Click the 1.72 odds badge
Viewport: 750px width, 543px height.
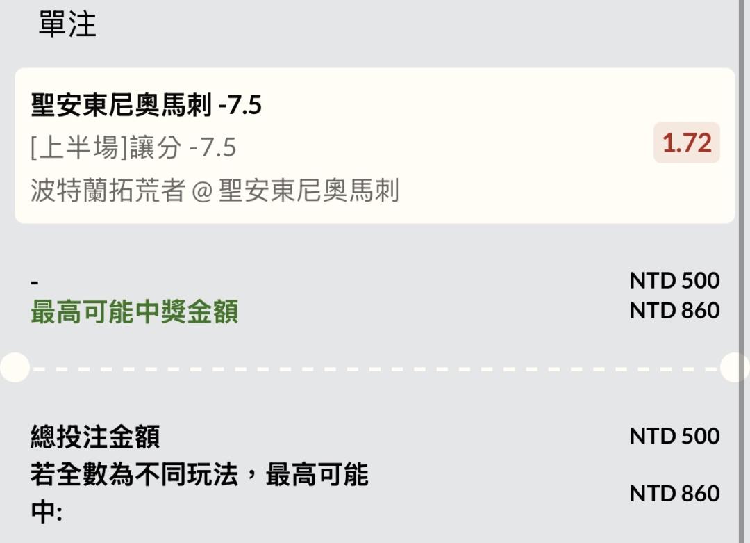pyautogui.click(x=686, y=143)
